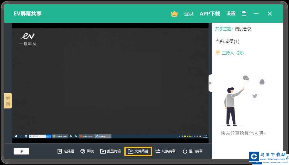The height and width of the screenshot is (165, 289).
Task: Share via the WeChat icon
Action: (246, 78)
